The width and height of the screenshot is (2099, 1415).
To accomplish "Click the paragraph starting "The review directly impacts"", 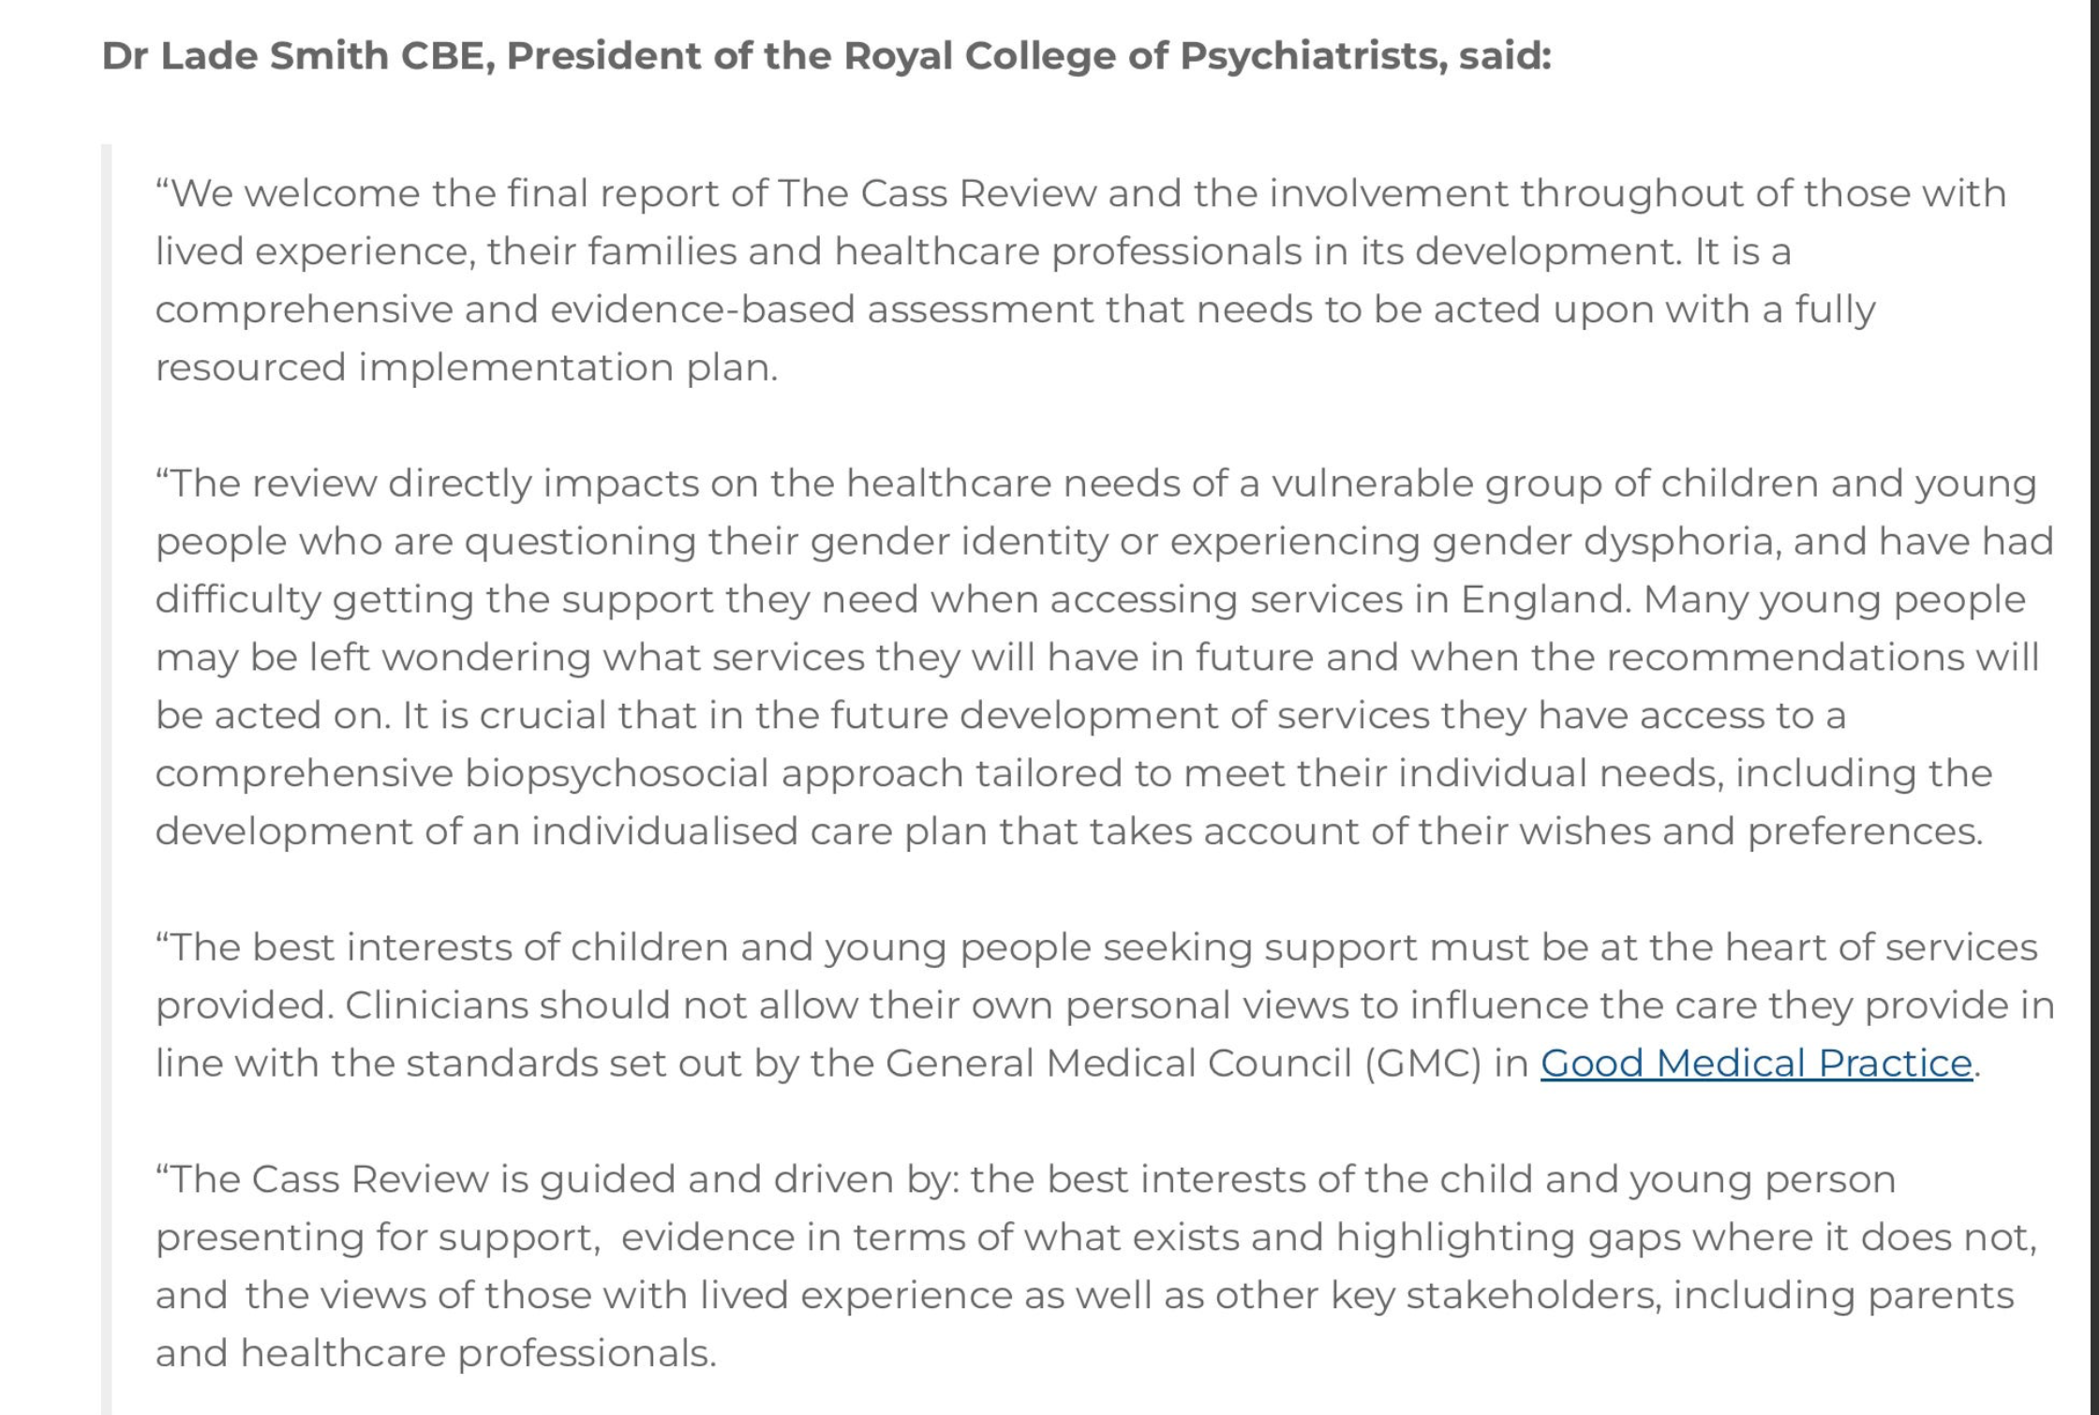I will (x=1096, y=656).
